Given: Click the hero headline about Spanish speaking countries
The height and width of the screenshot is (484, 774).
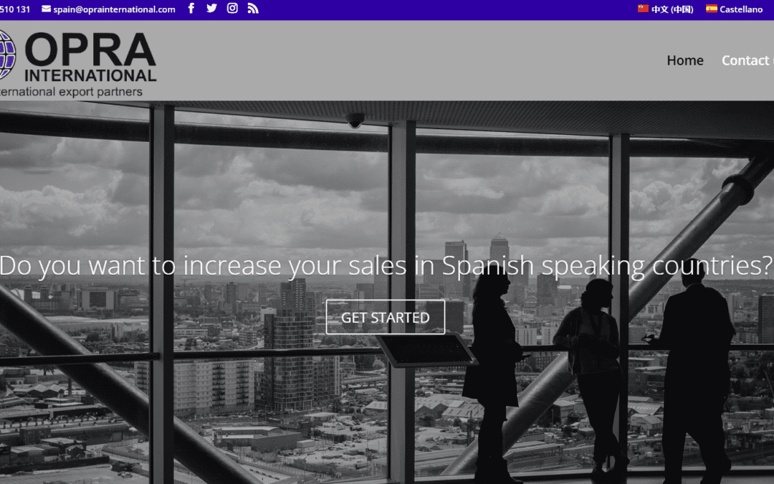Looking at the screenshot, I should pyautogui.click(x=386, y=266).
